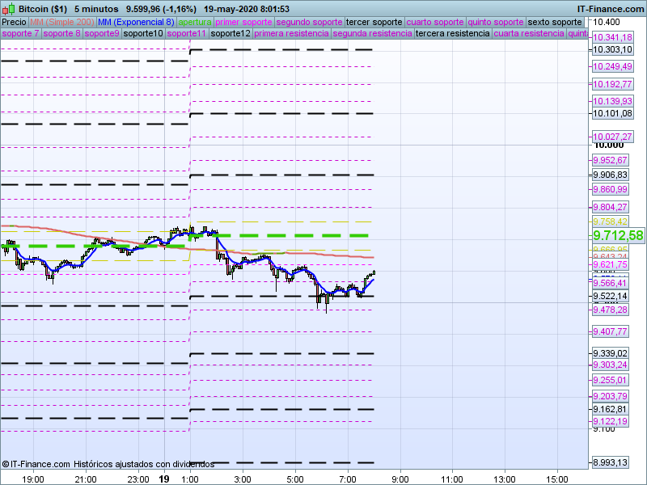Click the 'tercera resistencia' label
Image resolution: width=647 pixels, height=485 pixels.
point(452,34)
